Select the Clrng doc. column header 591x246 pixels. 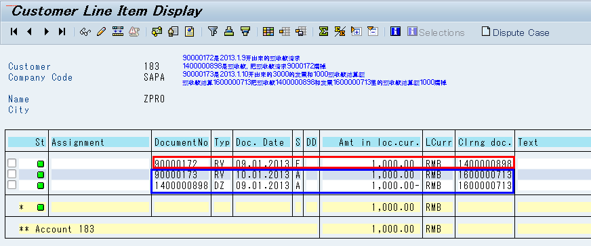(x=485, y=142)
